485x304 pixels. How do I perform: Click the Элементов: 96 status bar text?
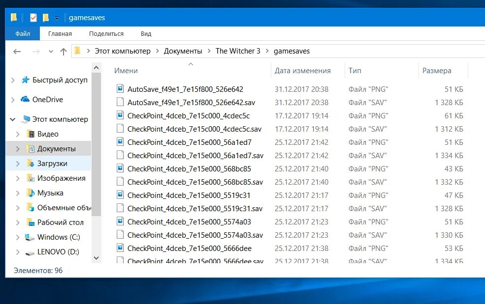point(38,271)
